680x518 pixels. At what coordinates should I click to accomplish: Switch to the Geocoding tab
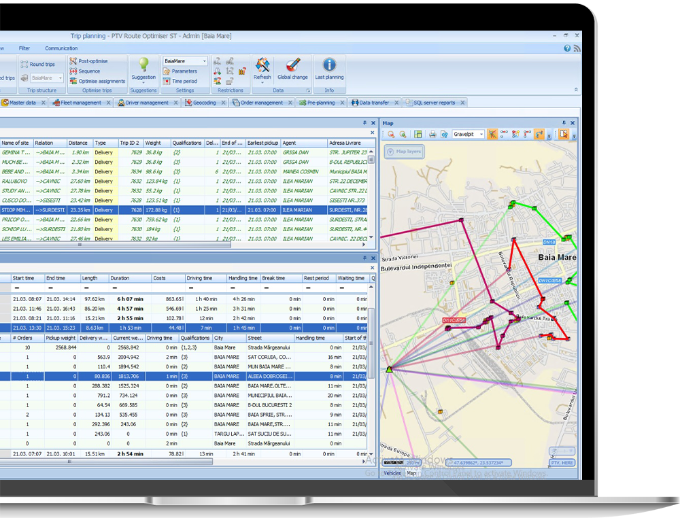click(x=204, y=103)
